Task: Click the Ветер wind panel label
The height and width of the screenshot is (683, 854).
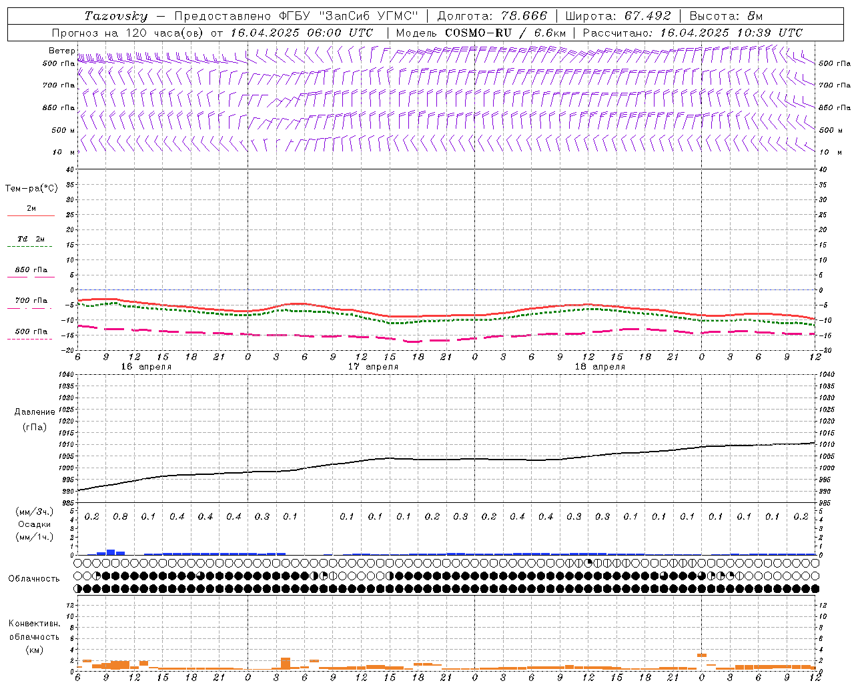Action: tap(62, 51)
